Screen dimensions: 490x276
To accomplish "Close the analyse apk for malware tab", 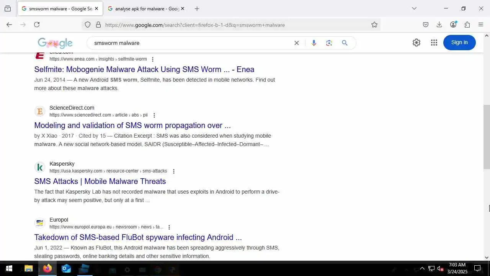I will 183,8.
